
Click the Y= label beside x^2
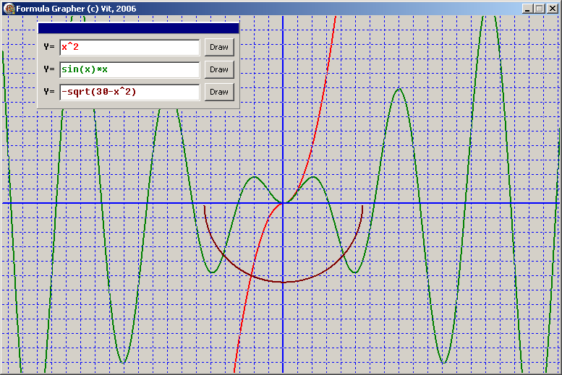tap(49, 47)
